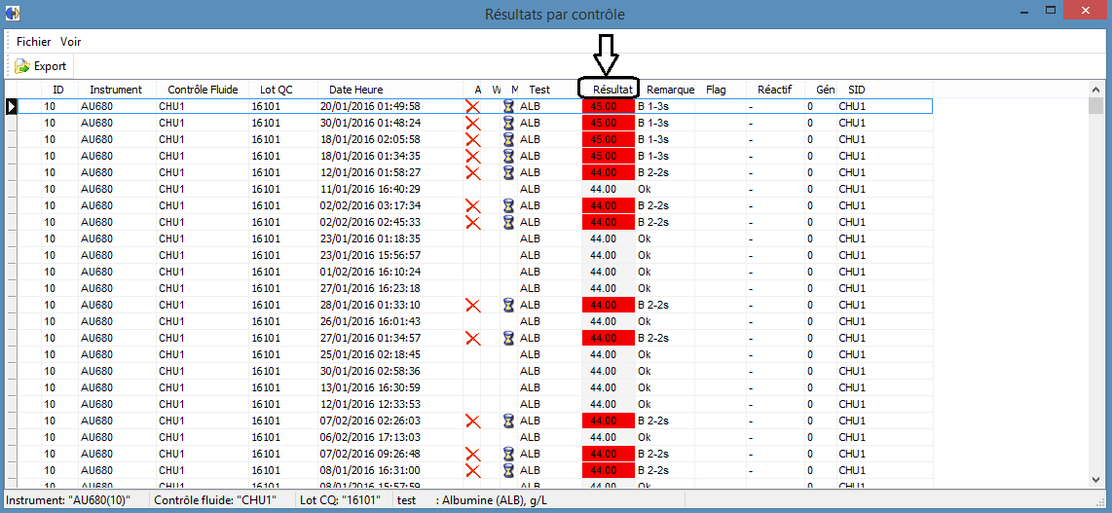Viewport: 1112px width, 513px height.
Task: Click the hourglass icon on the 12/01/2016 01:58:27 row
Action: point(508,172)
